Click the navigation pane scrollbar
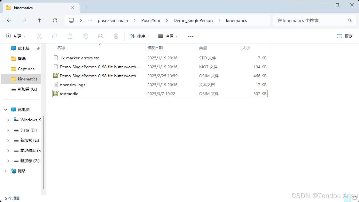The height and width of the screenshot is (202, 359). (x=44, y=153)
